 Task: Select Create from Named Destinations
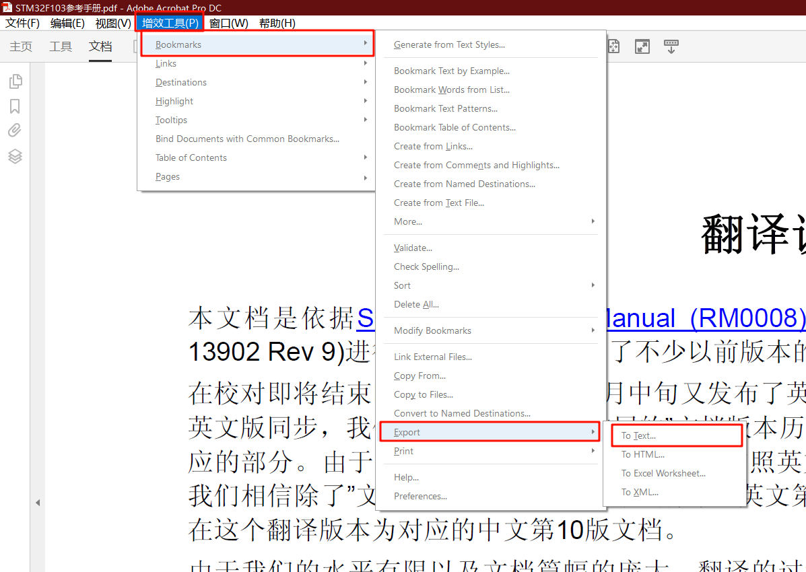click(491, 184)
